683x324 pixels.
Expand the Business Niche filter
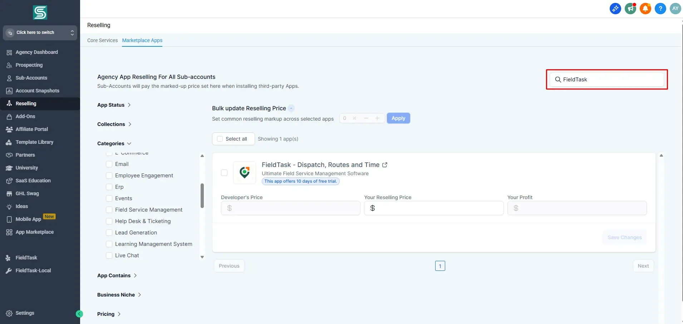click(119, 295)
